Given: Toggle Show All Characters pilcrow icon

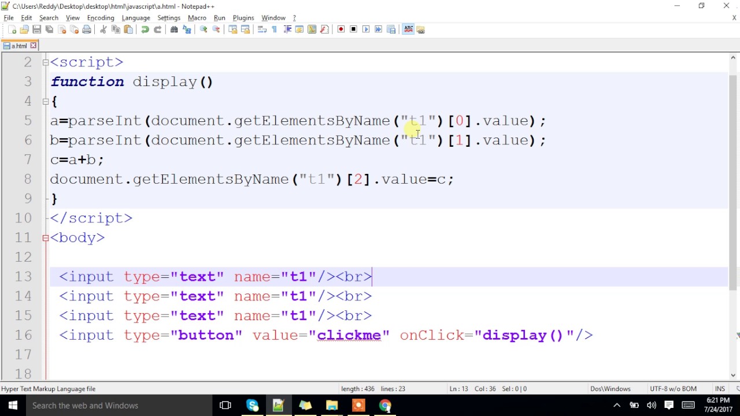Looking at the screenshot, I should 274,29.
